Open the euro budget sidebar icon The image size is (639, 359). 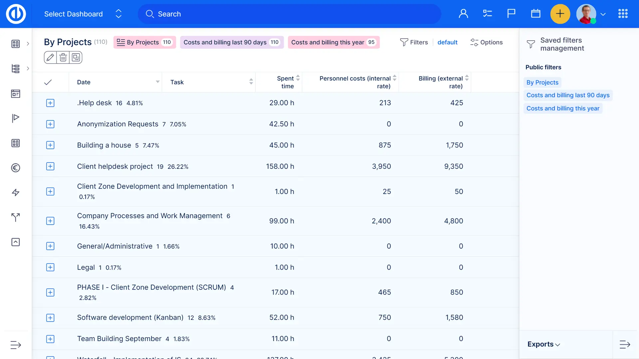pyautogui.click(x=16, y=168)
